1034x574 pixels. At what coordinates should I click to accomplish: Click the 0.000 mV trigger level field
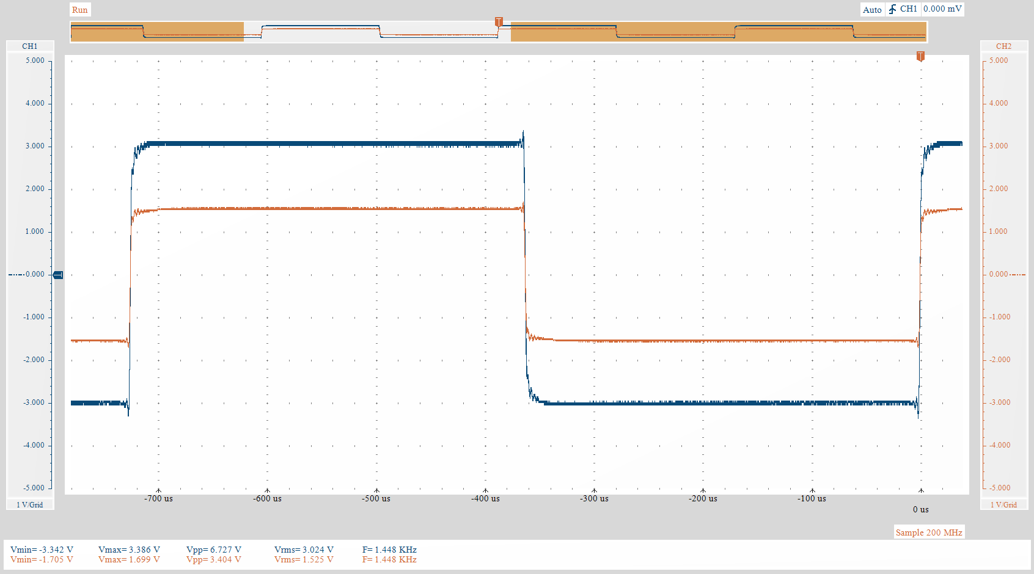coord(942,9)
